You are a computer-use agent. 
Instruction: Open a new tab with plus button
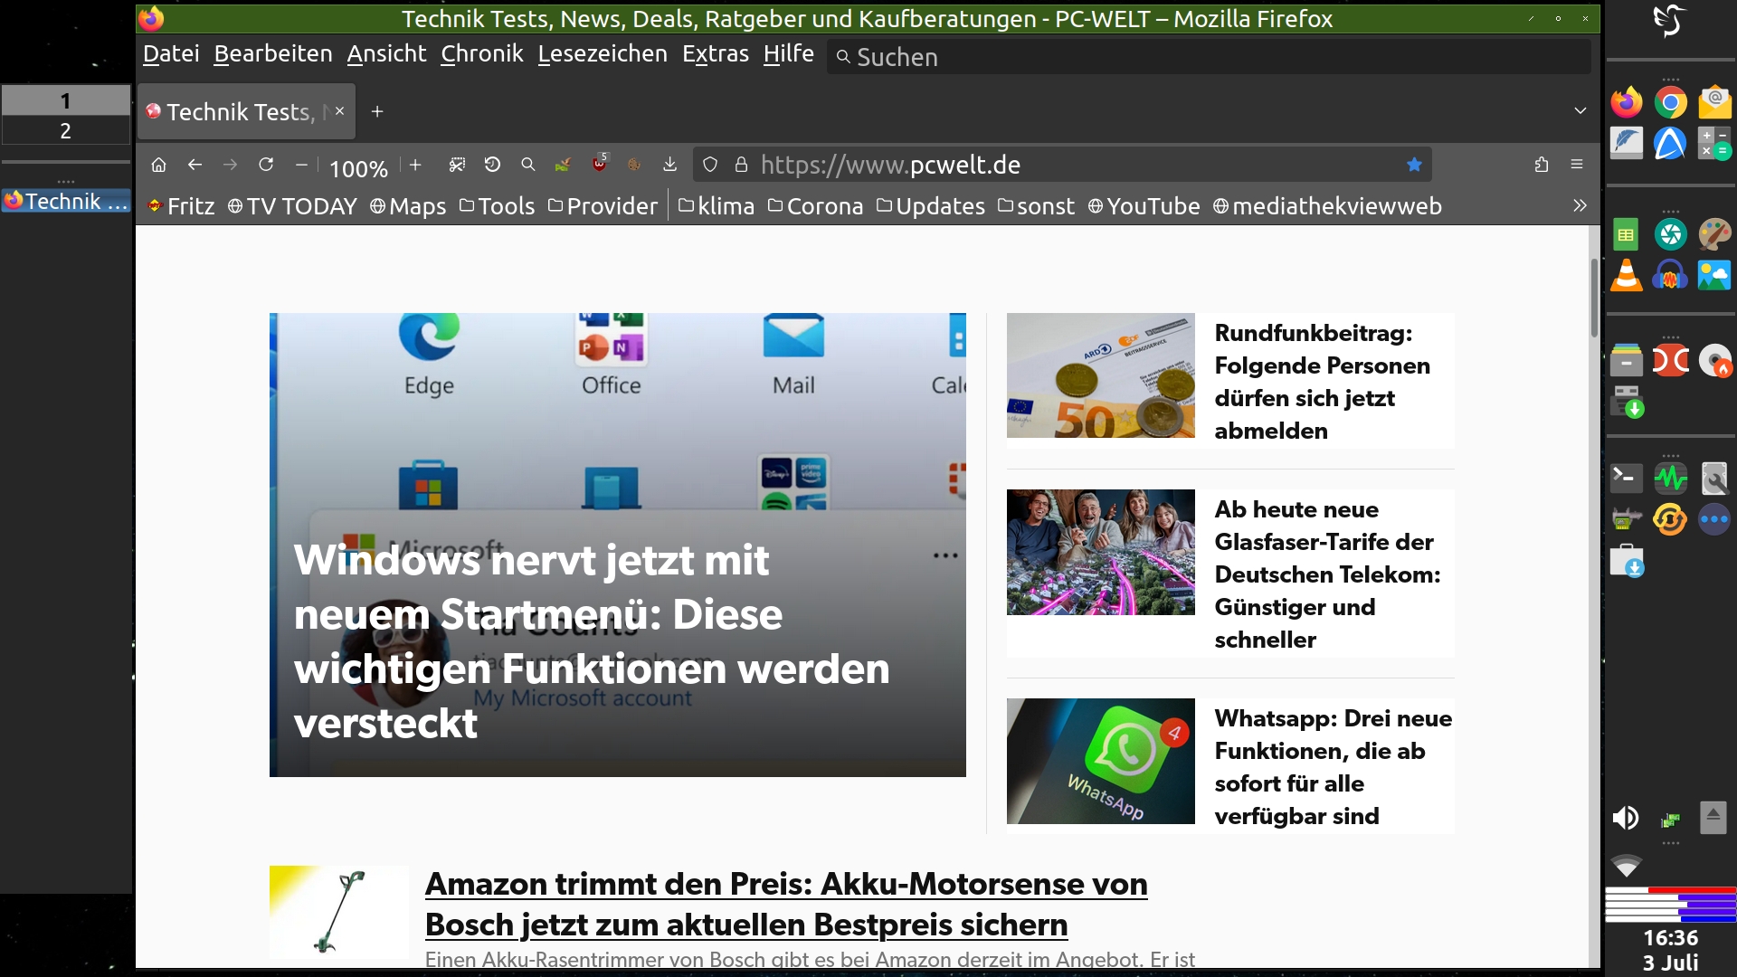[x=377, y=111]
